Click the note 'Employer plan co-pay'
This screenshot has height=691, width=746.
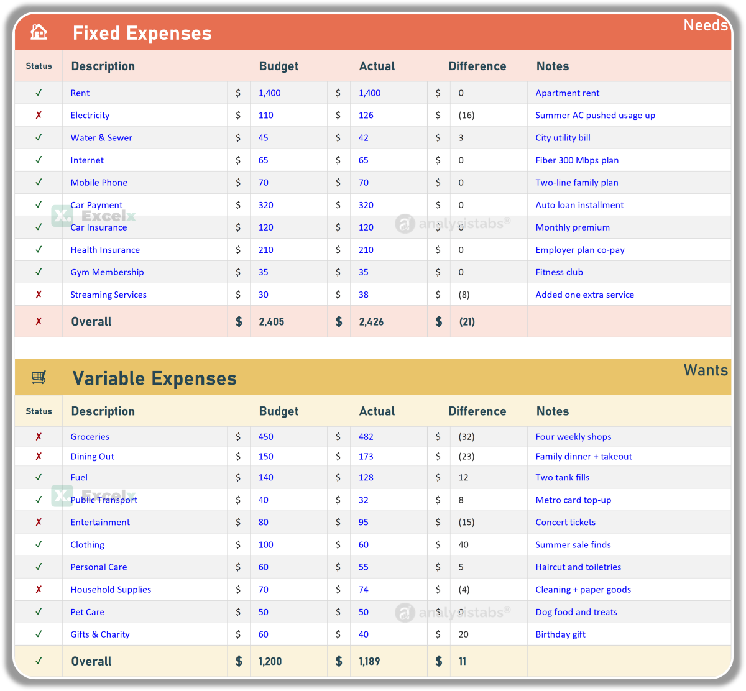[580, 249]
